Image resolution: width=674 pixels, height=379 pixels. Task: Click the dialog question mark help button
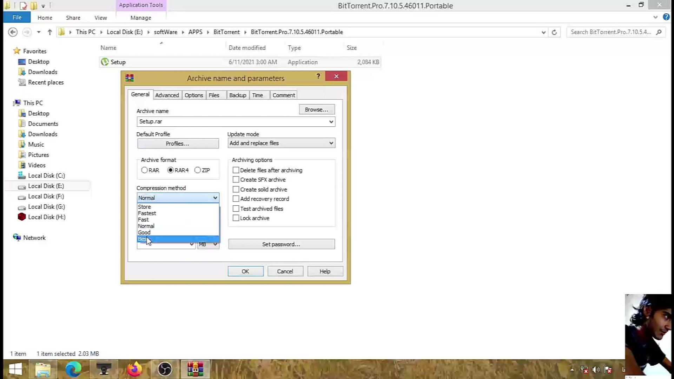318,76
